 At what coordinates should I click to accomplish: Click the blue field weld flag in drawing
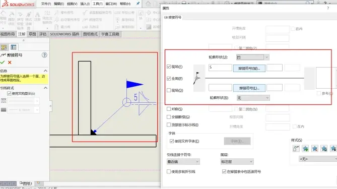(x=134, y=84)
